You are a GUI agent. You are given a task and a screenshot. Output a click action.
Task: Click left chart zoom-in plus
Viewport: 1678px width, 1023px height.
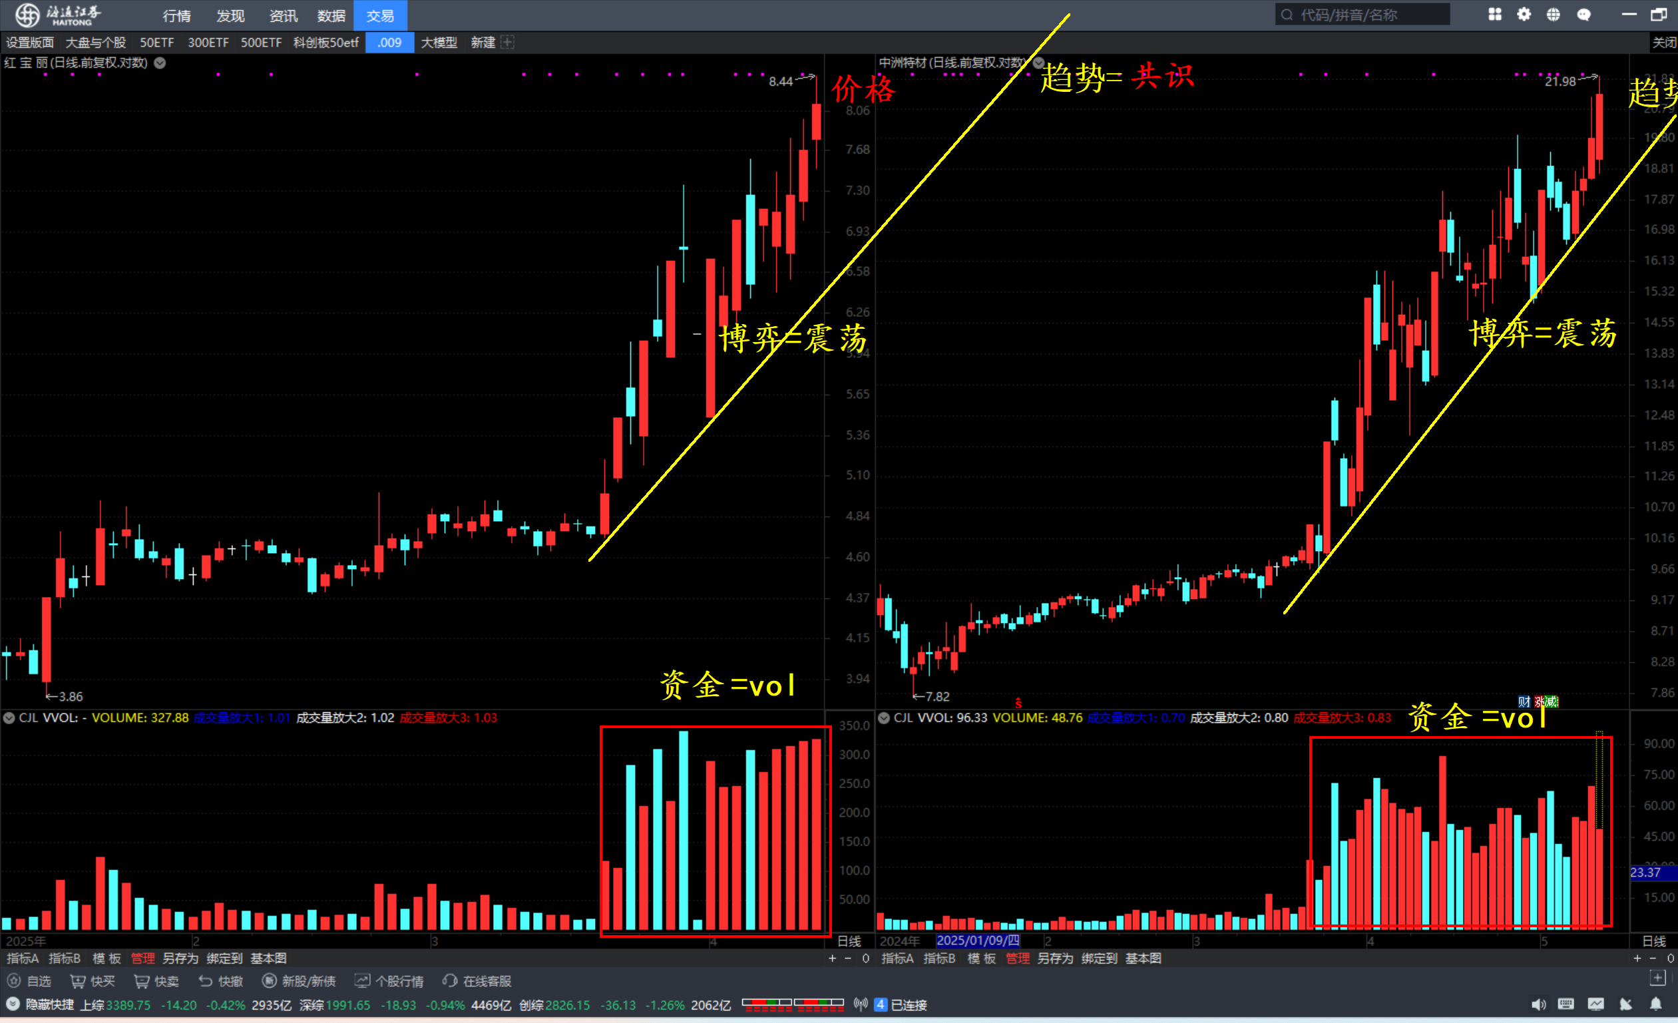pos(832,958)
